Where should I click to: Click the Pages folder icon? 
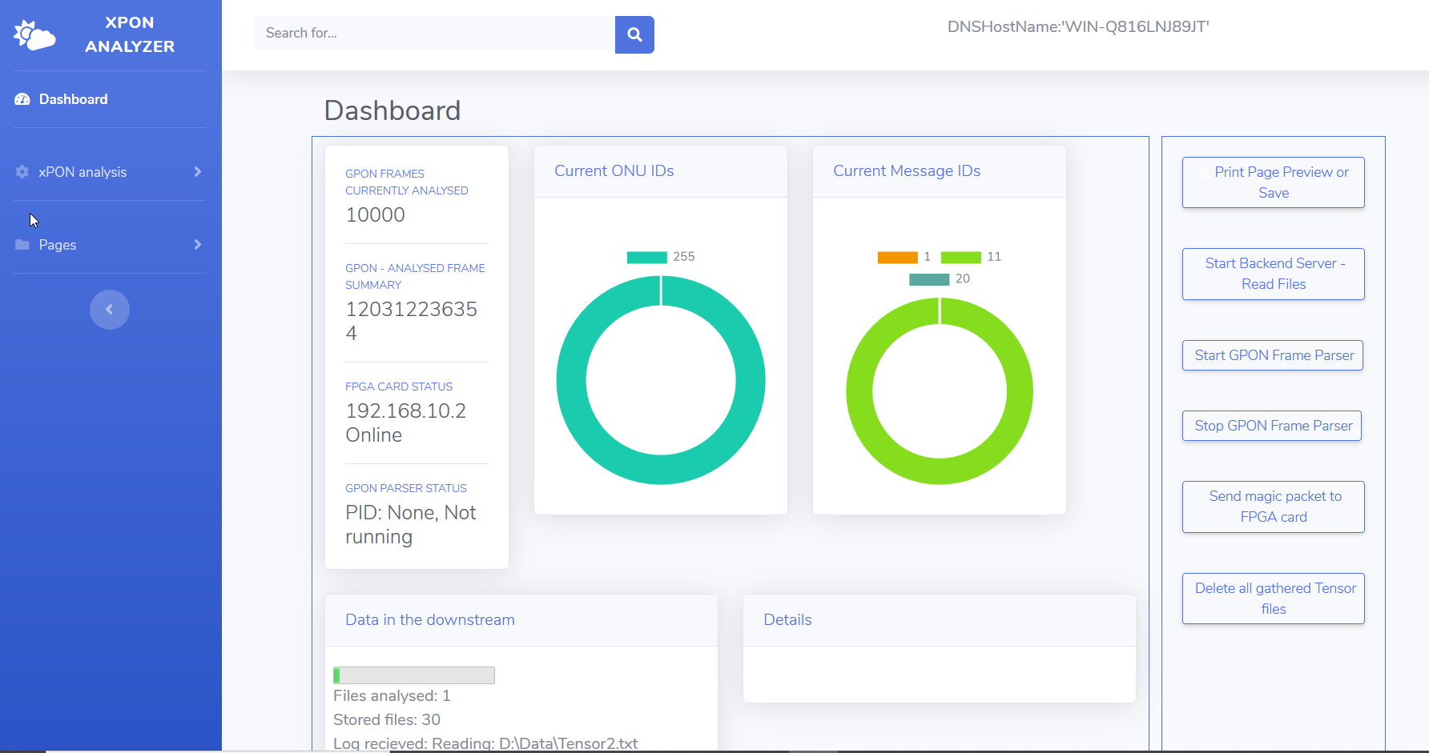(22, 245)
